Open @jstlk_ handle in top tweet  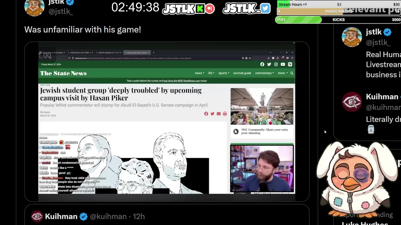(61, 12)
